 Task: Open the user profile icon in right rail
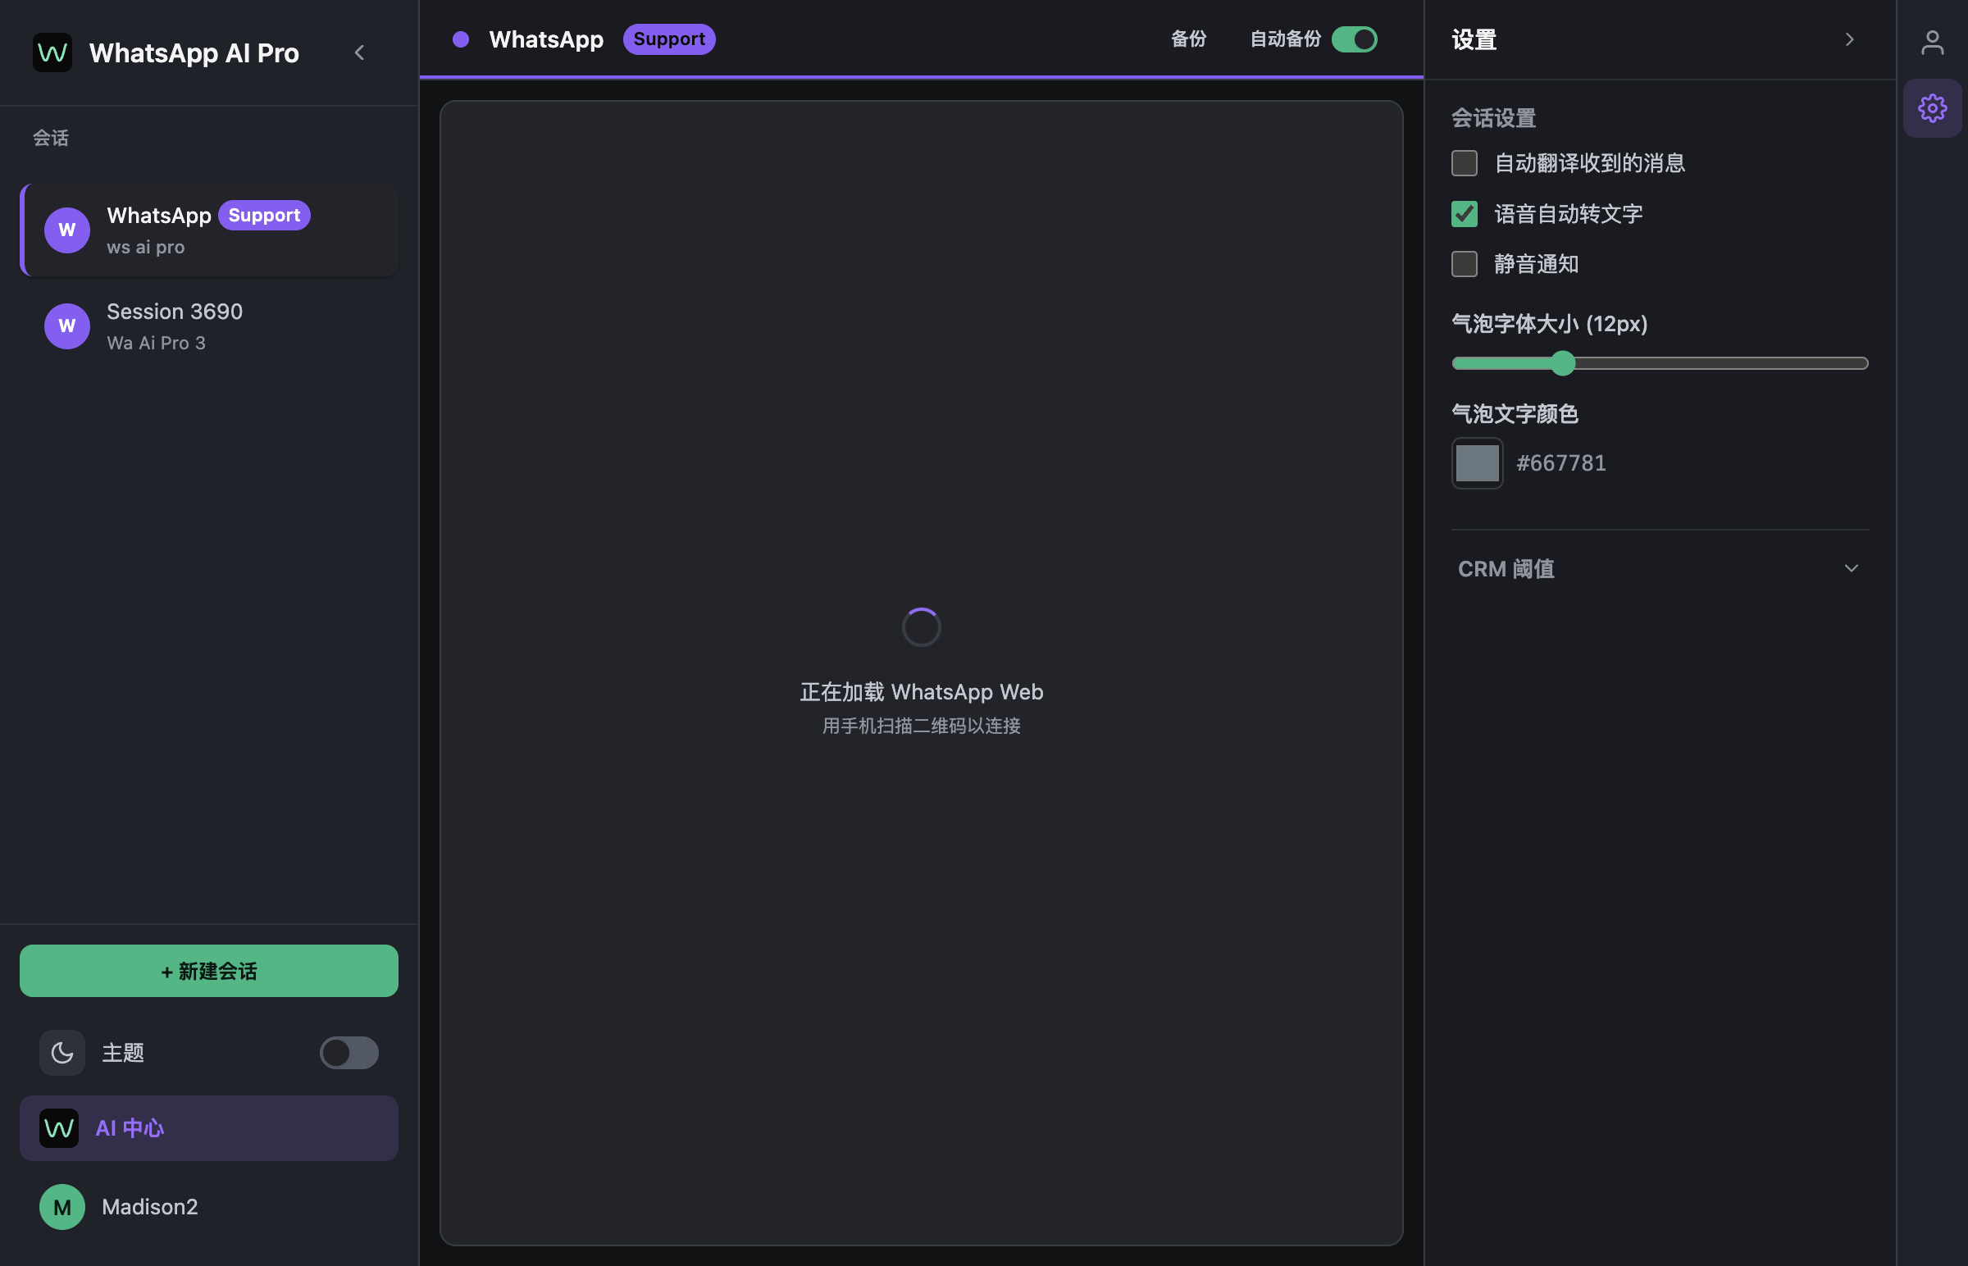[x=1933, y=43]
